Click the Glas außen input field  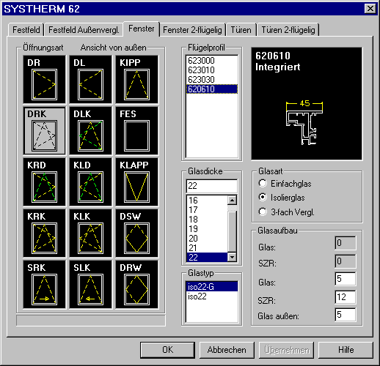[x=346, y=315]
